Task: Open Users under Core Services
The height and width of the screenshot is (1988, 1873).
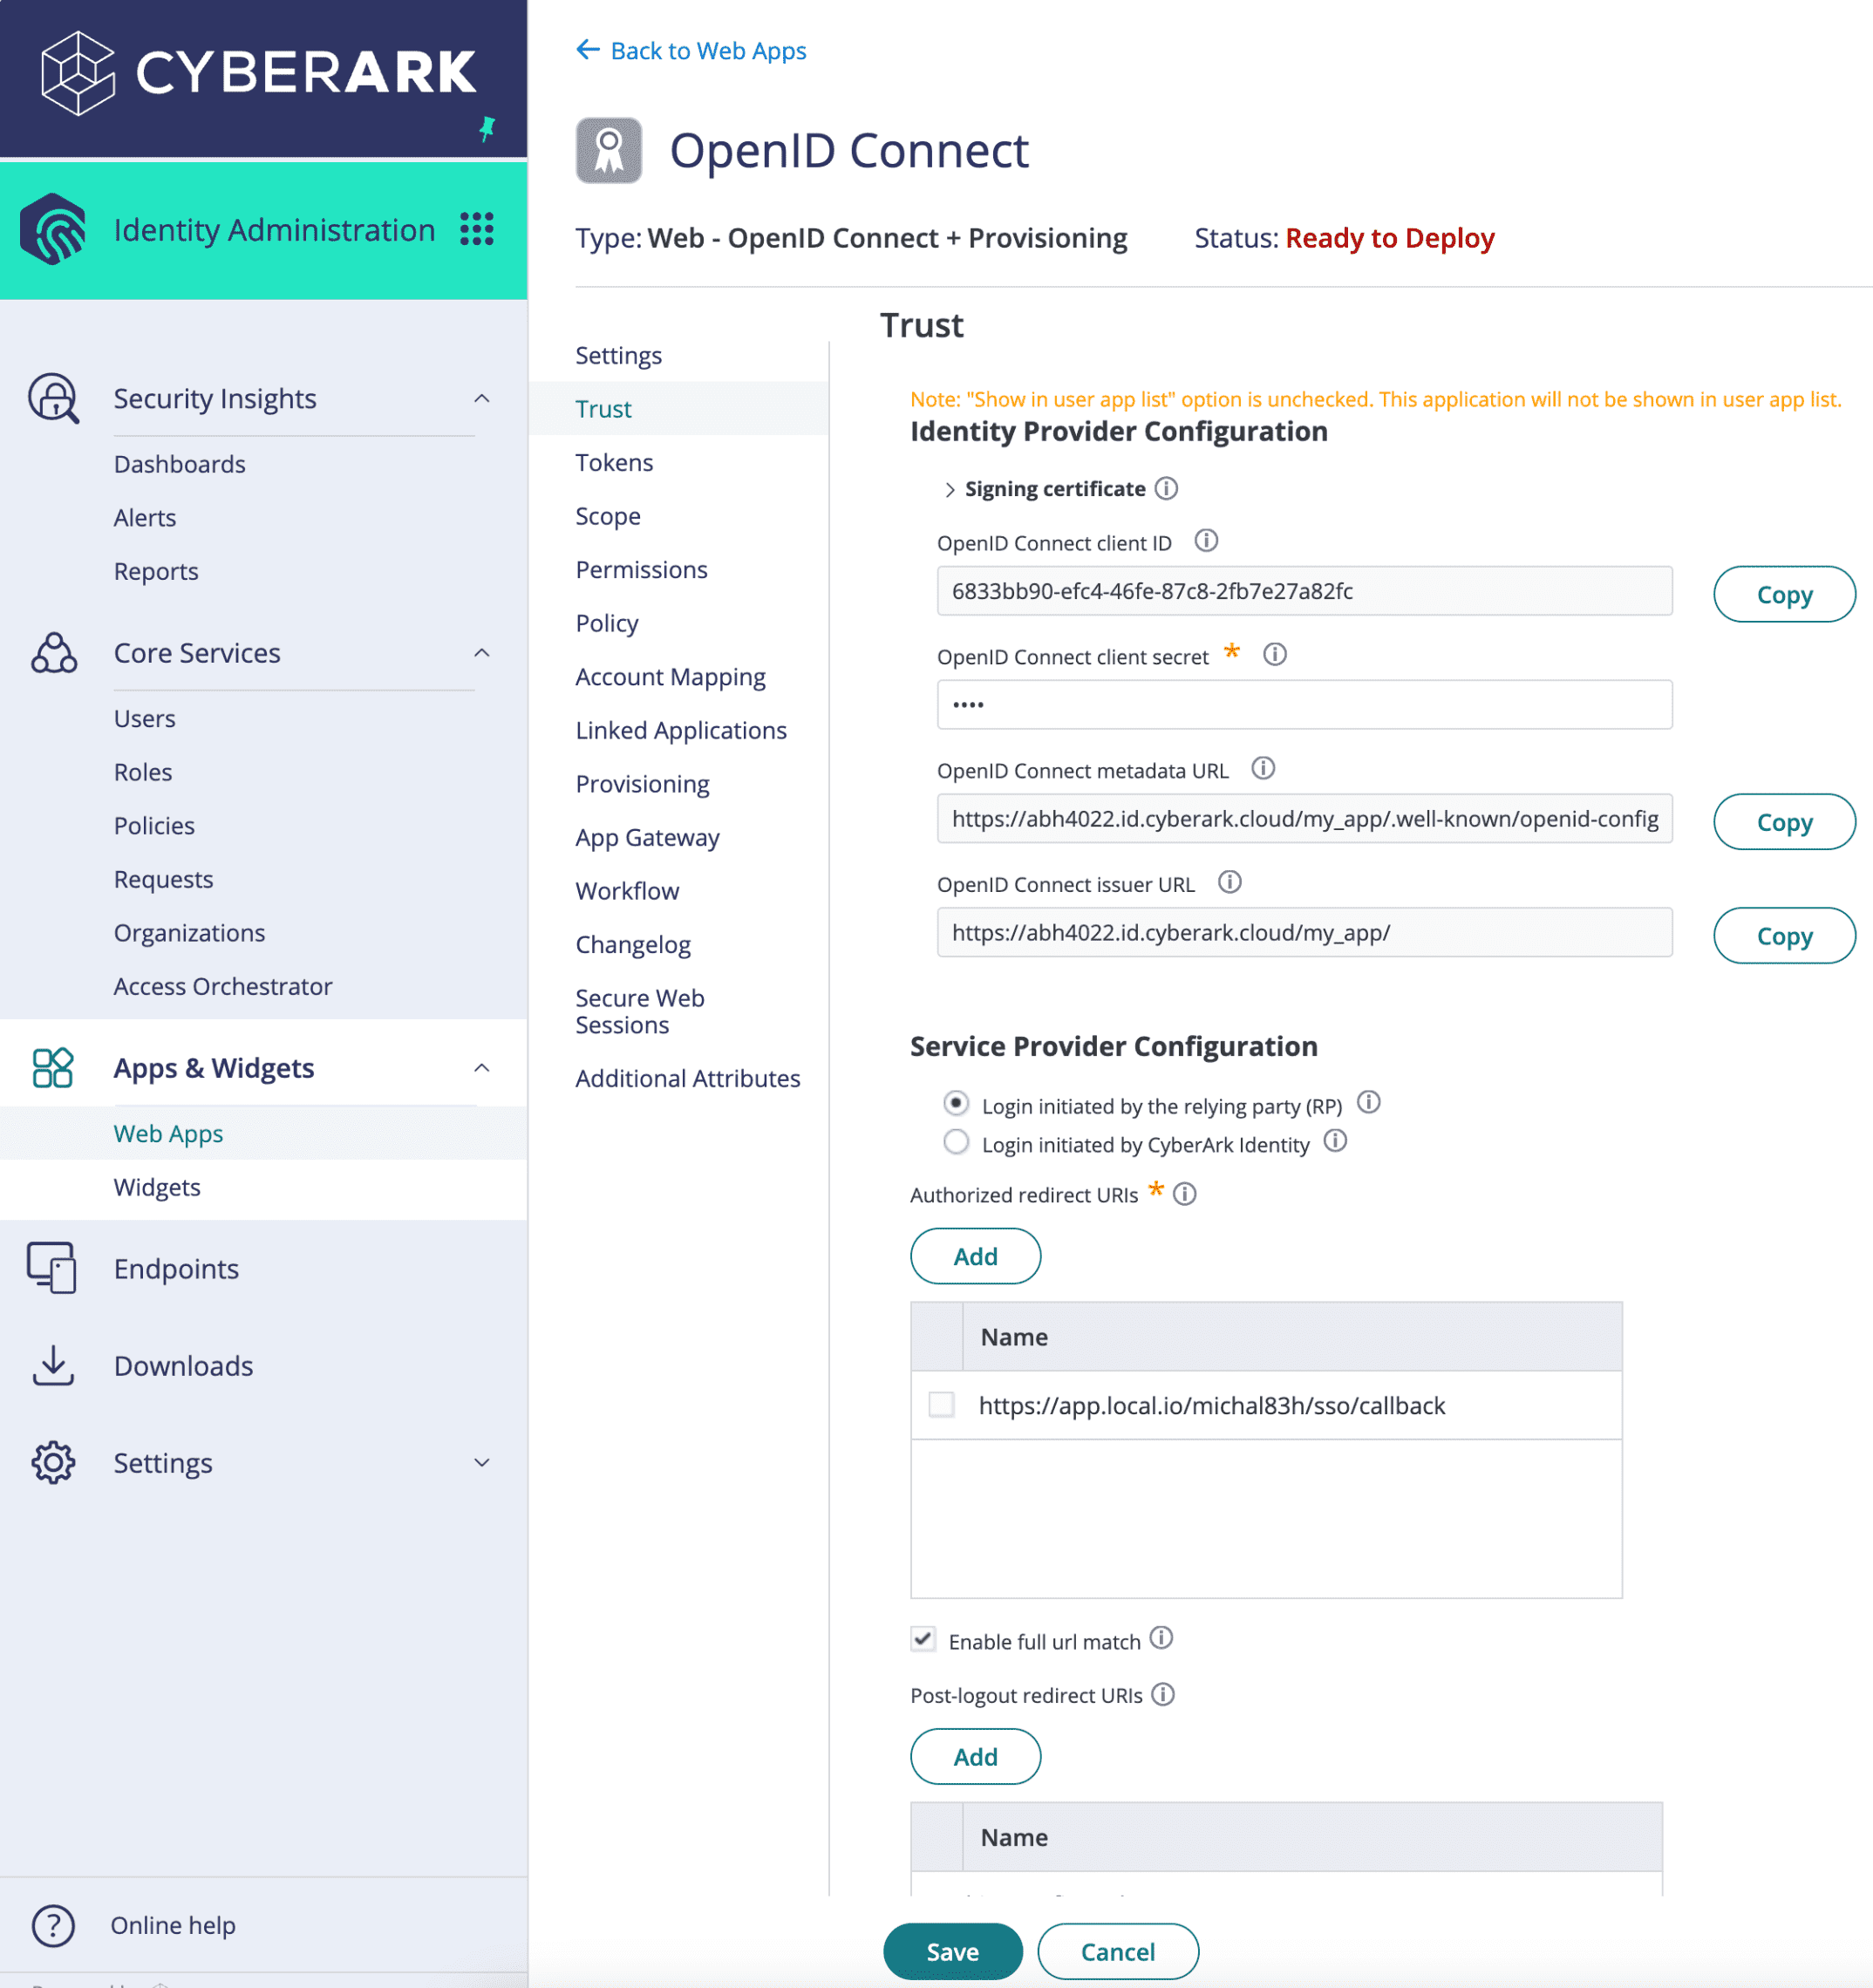Action: (144, 718)
